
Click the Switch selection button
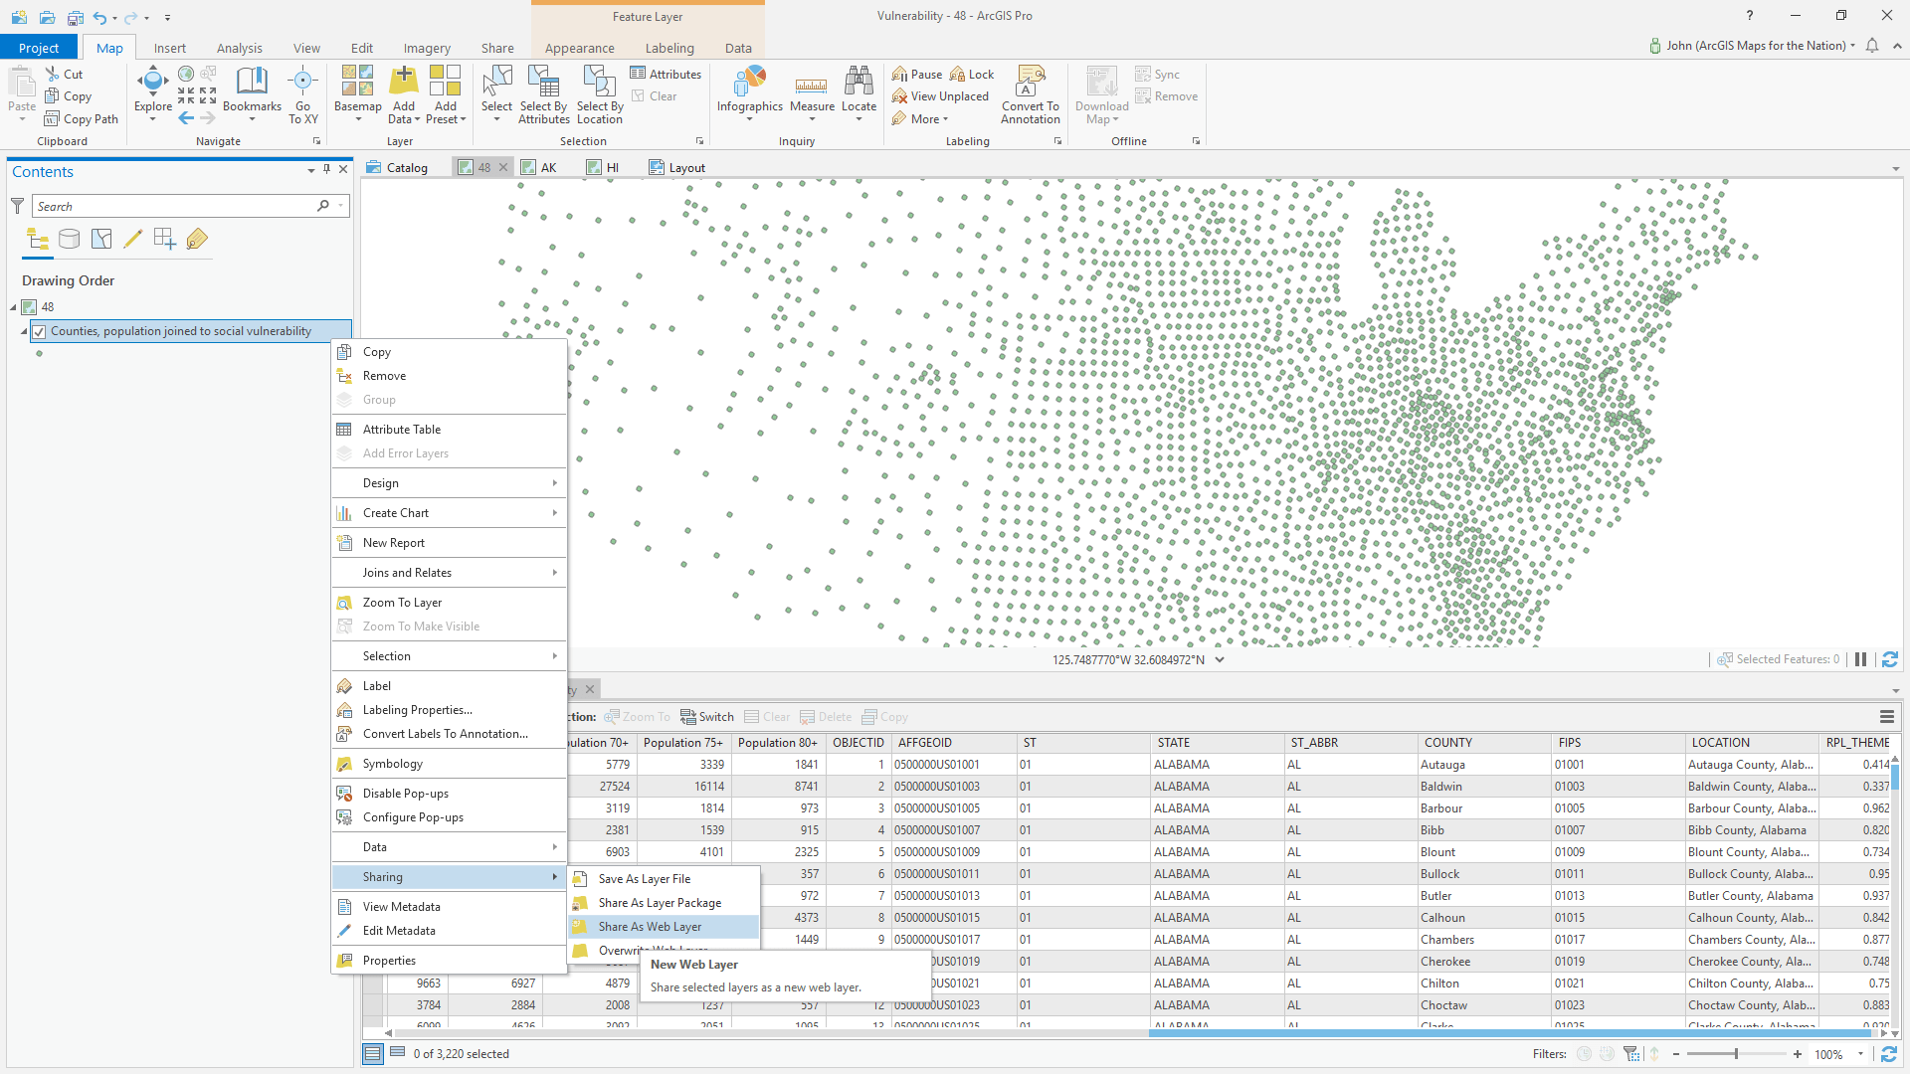706,717
